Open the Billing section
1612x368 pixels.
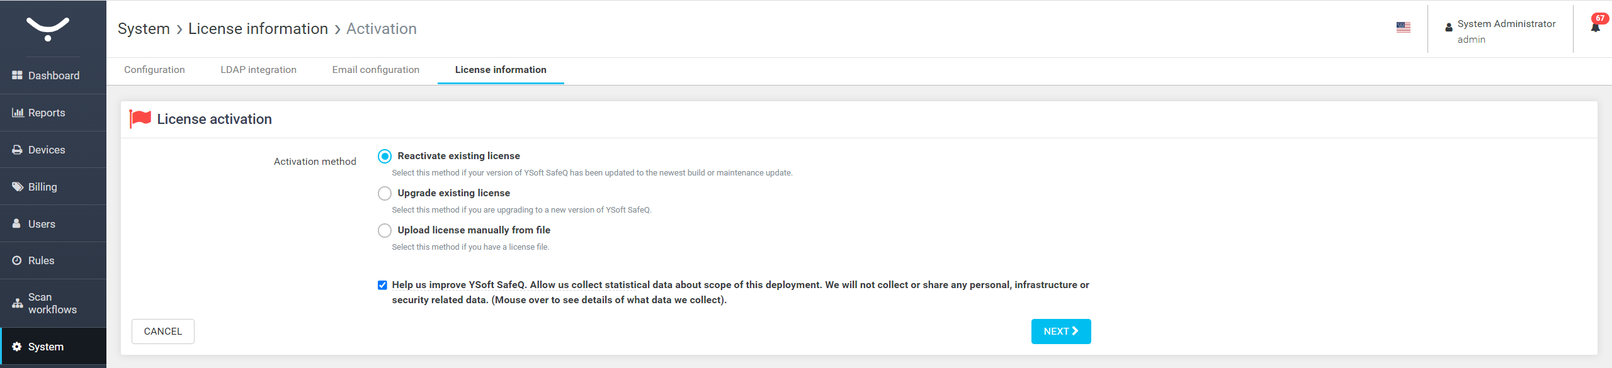[x=42, y=187]
